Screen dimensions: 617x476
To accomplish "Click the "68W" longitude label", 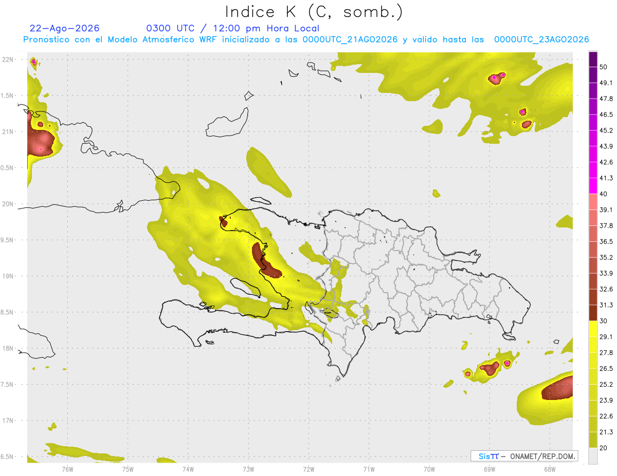I will [x=550, y=469].
